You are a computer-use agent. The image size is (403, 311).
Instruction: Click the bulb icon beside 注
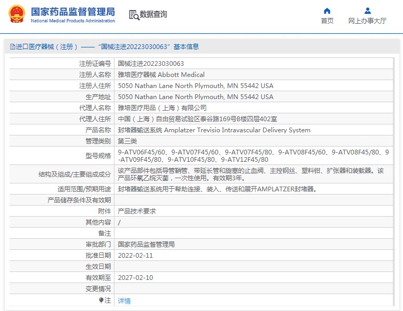pos(101,300)
